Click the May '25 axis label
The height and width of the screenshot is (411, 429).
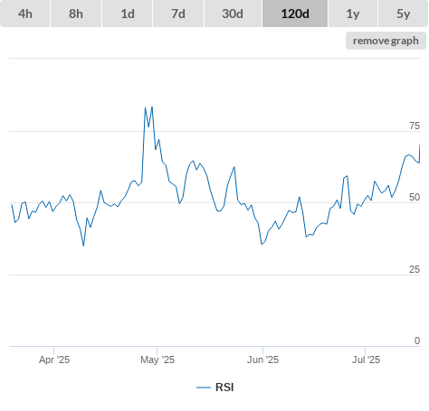coord(157,360)
